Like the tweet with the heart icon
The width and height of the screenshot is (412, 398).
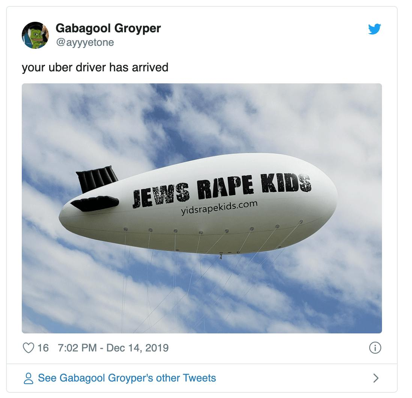click(29, 348)
